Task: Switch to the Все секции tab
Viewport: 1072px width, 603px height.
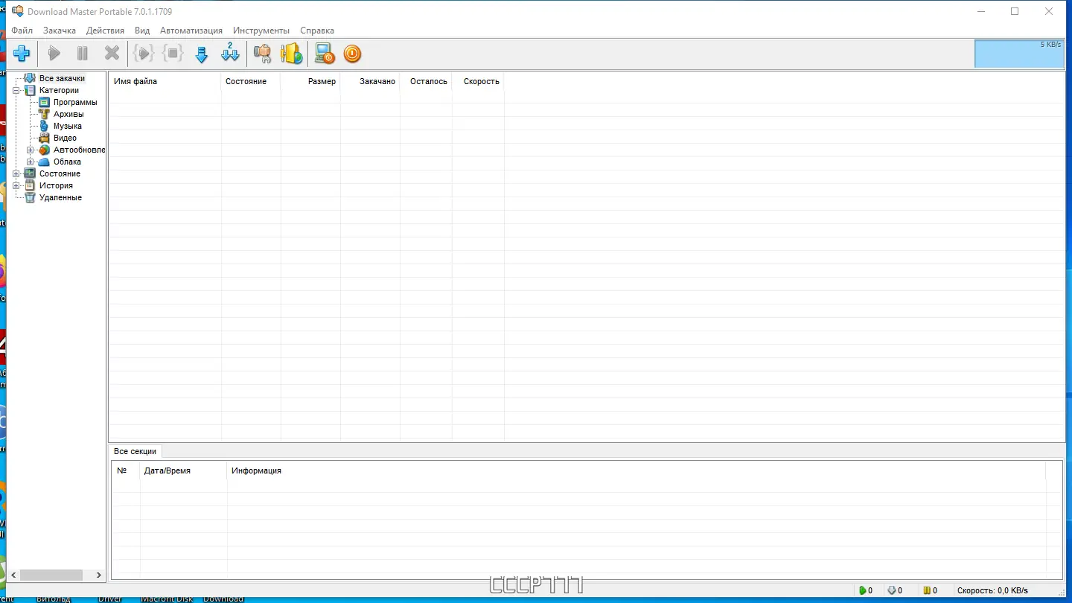Action: [x=135, y=451]
